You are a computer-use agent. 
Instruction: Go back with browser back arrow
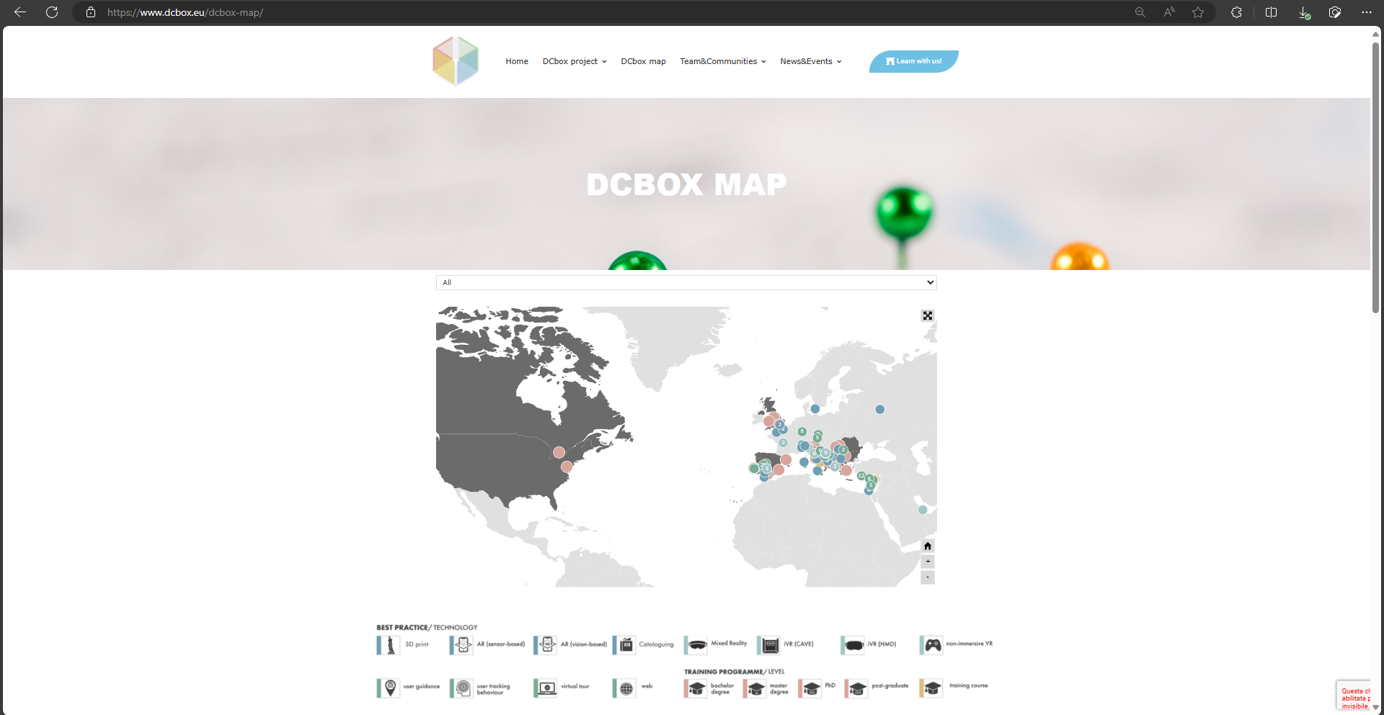(20, 12)
